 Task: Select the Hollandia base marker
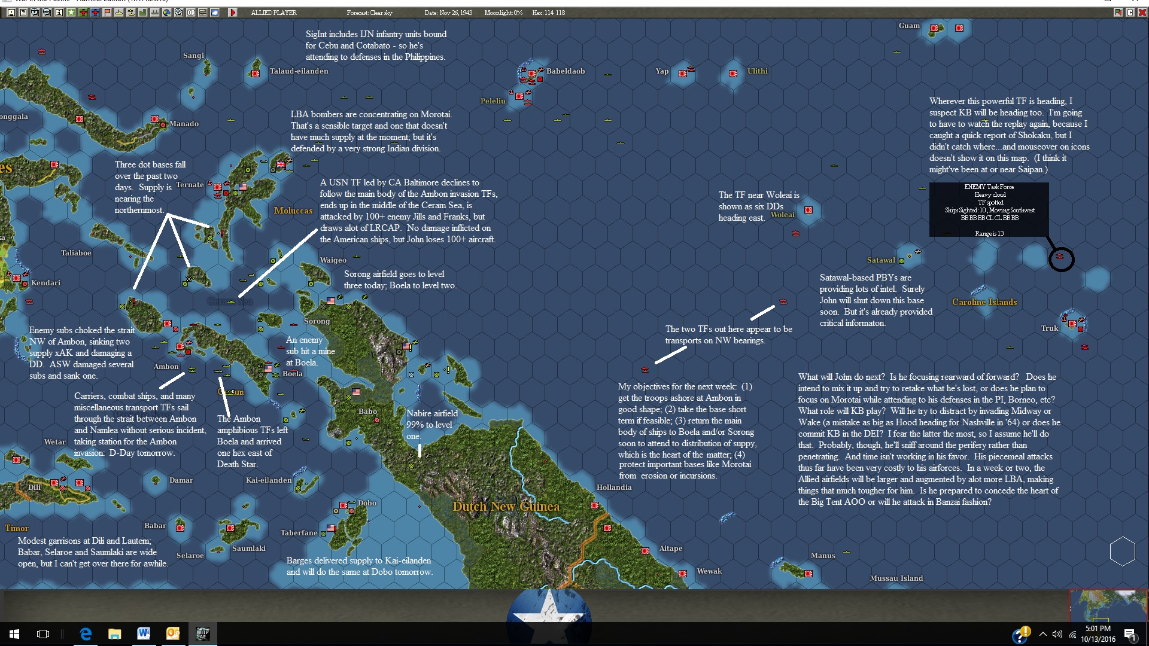pos(595,505)
